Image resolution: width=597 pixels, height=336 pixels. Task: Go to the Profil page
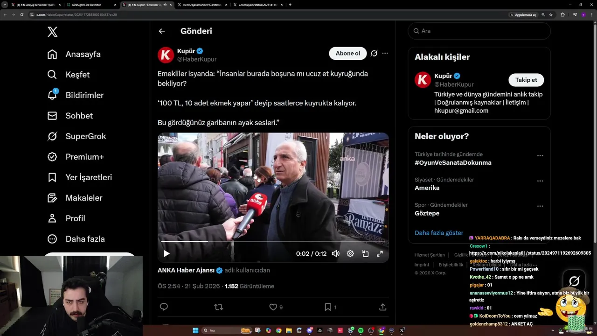coord(66,218)
